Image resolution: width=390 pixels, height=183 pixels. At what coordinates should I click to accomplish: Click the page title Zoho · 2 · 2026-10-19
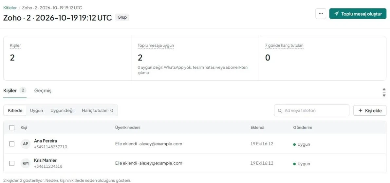click(57, 18)
